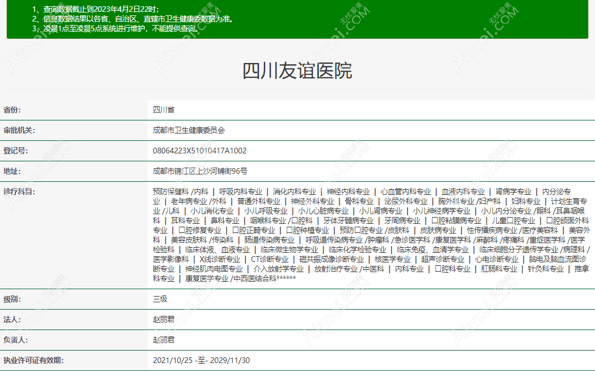Click 介入放射学专业 in department list
The height and width of the screenshot is (371, 595).
(279, 269)
